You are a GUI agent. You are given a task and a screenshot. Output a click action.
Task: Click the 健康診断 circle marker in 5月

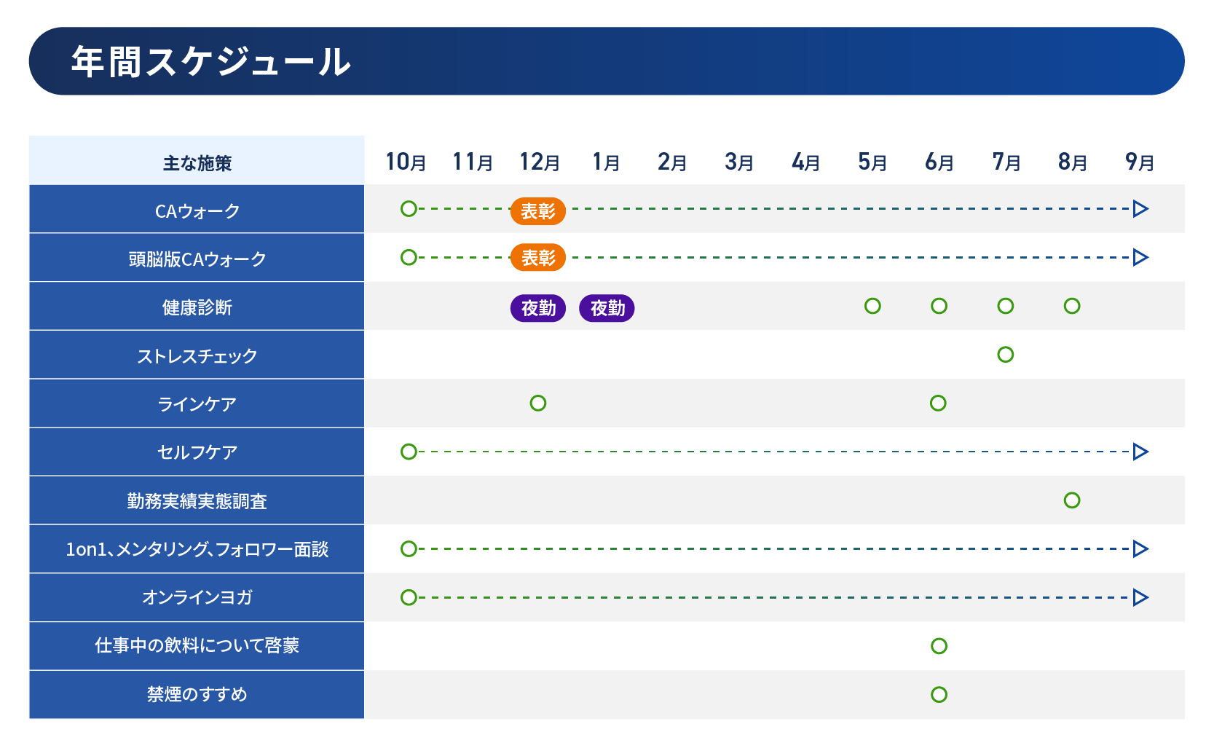(x=872, y=306)
